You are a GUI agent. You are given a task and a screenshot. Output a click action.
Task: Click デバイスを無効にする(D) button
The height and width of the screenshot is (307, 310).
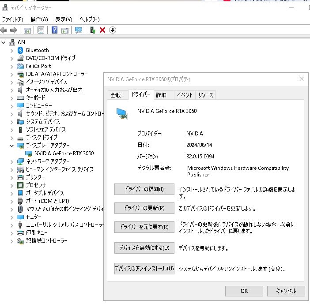(x=144, y=248)
